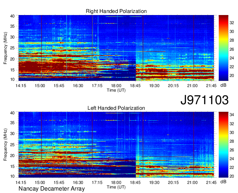Viewport: 238px width, 193px height.
Task: Click the top plot's "Frequency (MHz)" axis label
Action: (x=5, y=48)
